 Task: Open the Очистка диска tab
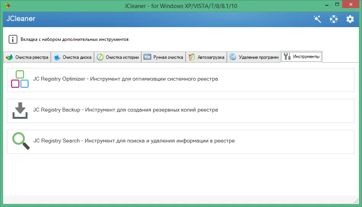(x=73, y=57)
